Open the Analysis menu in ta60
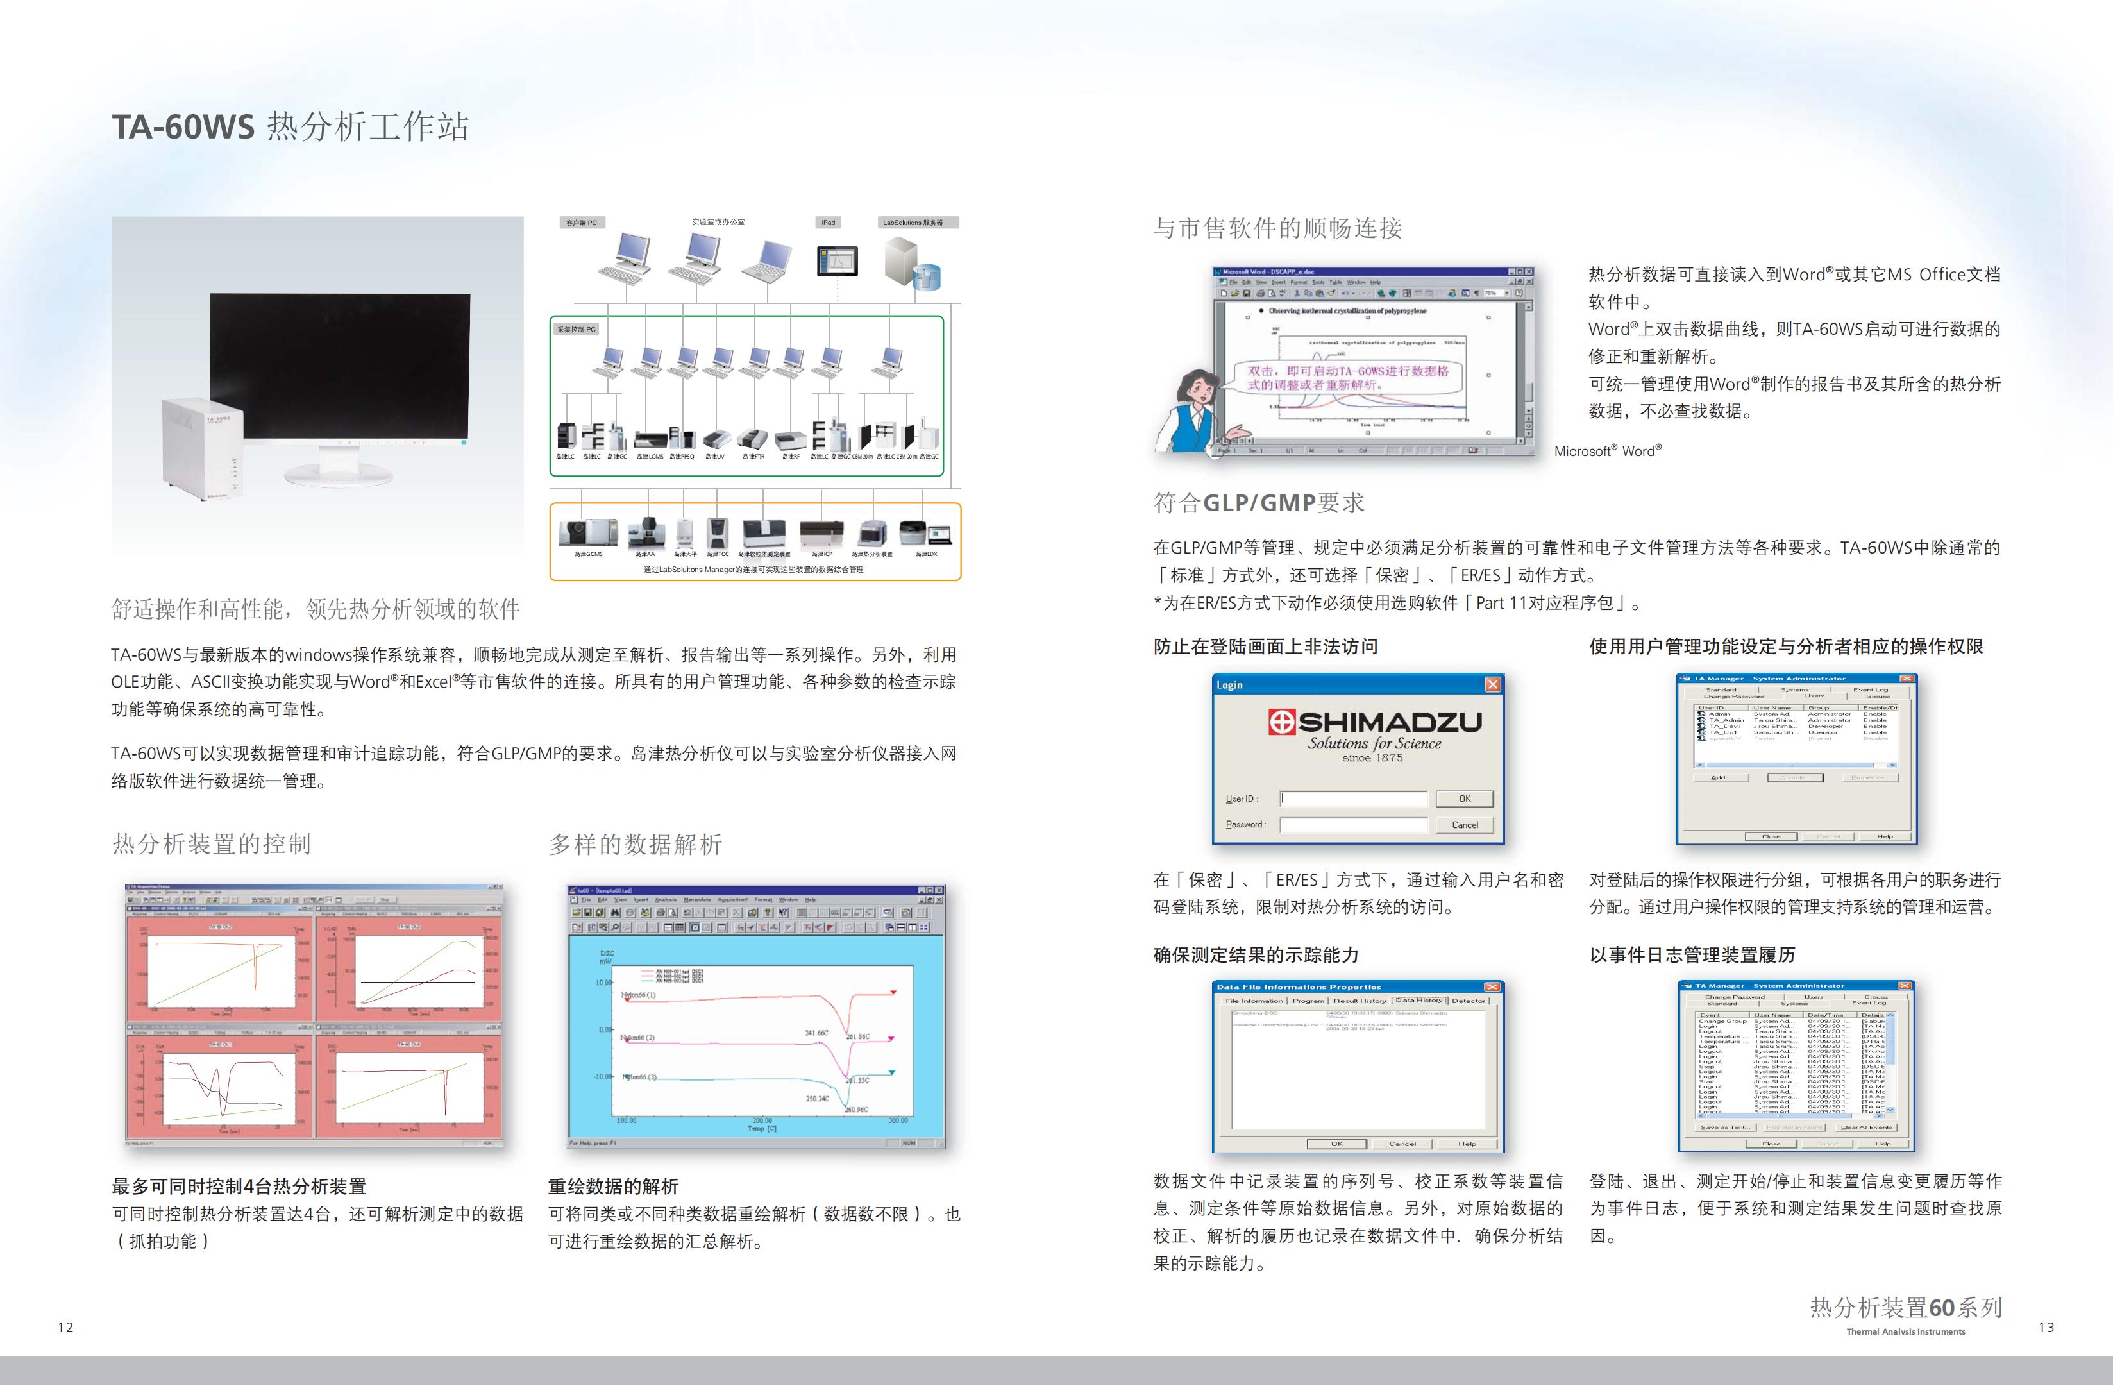The width and height of the screenshot is (2113, 1386). tap(666, 900)
